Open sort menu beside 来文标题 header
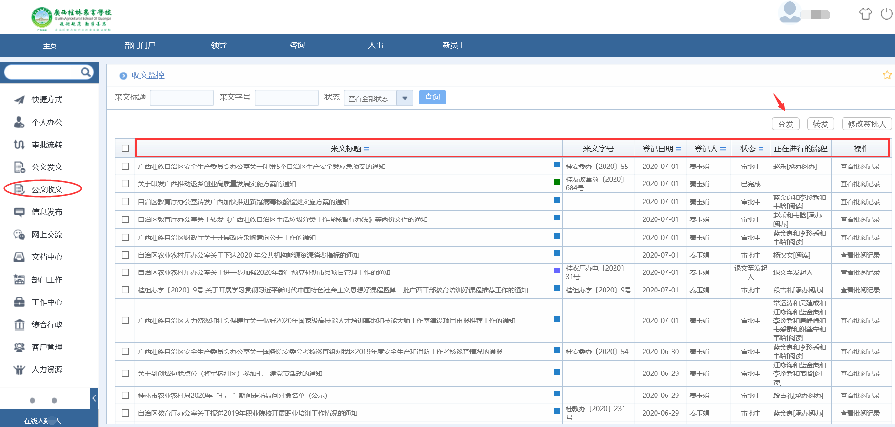Image resolution: width=895 pixels, height=427 pixels. [366, 149]
